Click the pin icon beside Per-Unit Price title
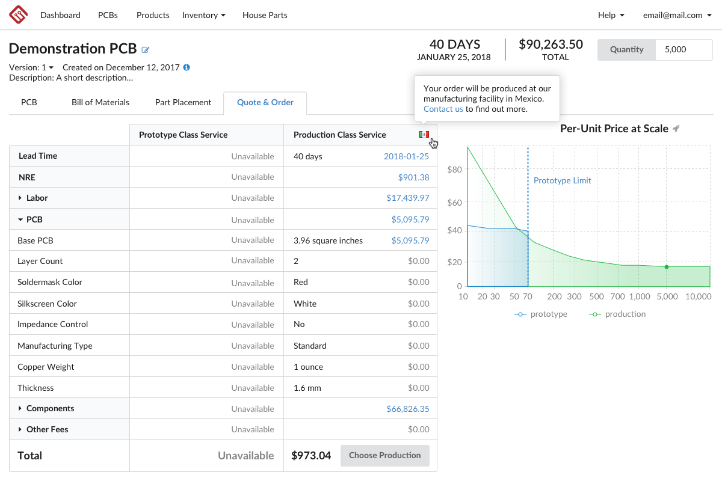 point(676,129)
